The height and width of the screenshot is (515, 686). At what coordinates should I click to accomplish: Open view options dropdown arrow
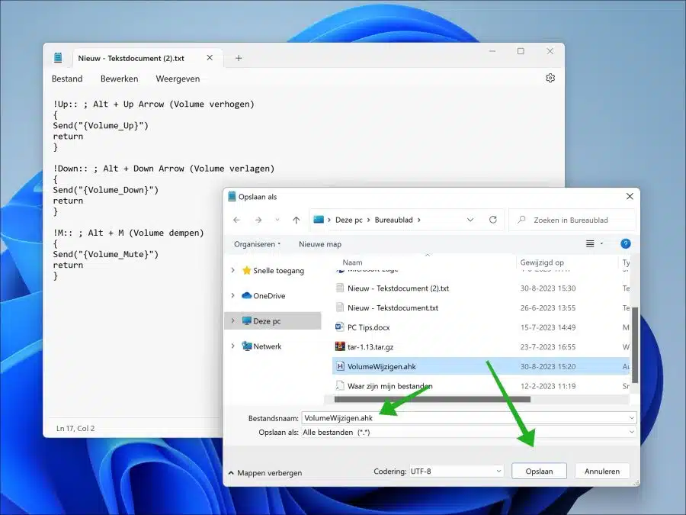tap(601, 244)
